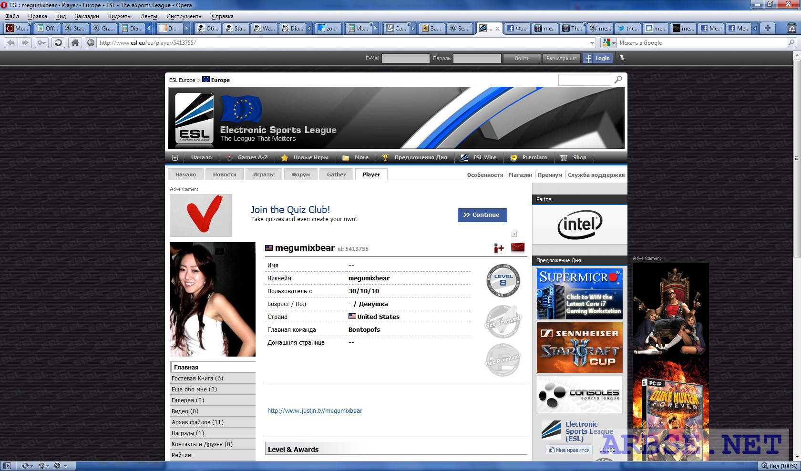Expand the tab group arrow next to the Ca... tab
Image resolution: width=801 pixels, height=471 pixels.
tap(413, 28)
